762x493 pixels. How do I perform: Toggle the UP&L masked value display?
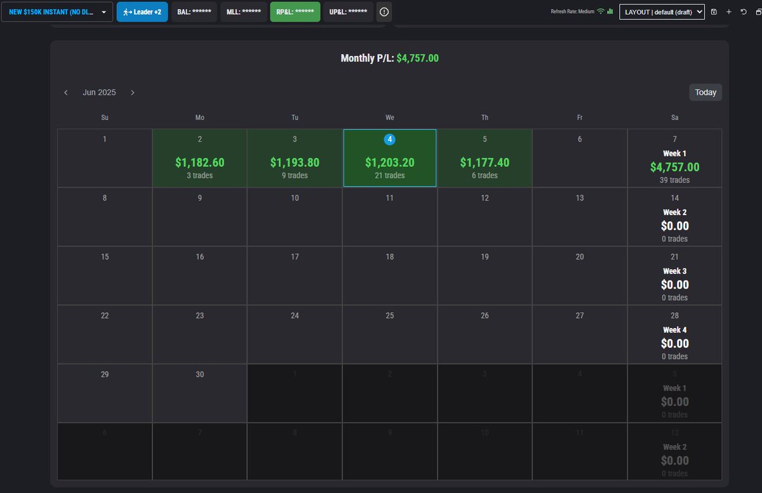tap(347, 11)
